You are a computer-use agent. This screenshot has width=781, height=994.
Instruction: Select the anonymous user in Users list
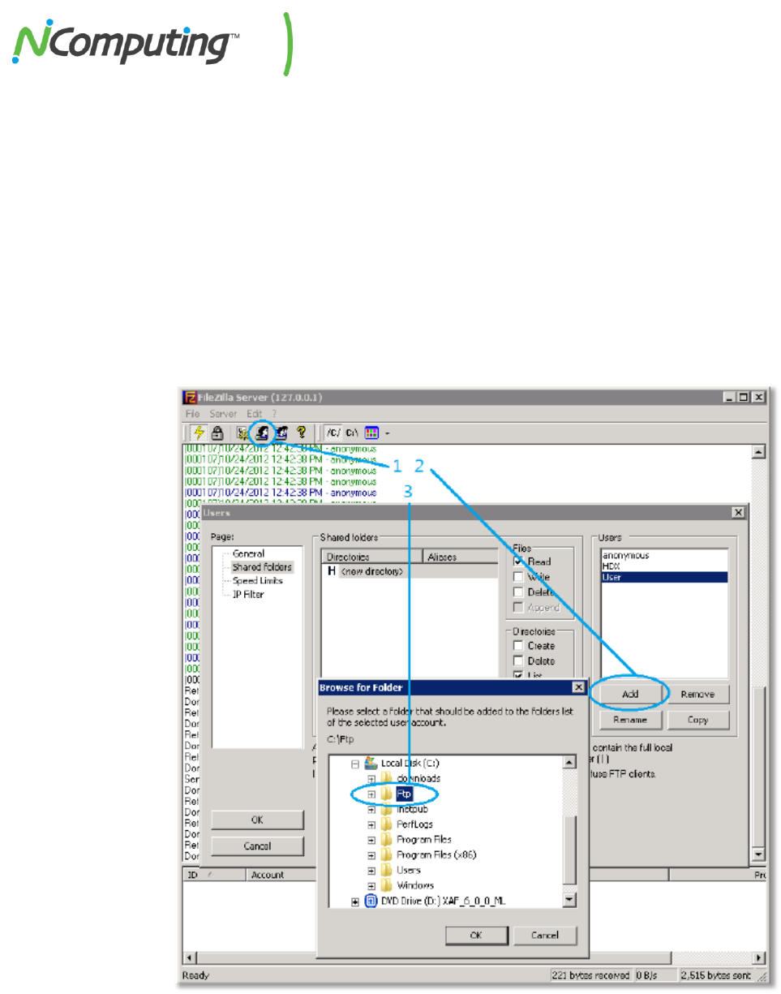663,556
